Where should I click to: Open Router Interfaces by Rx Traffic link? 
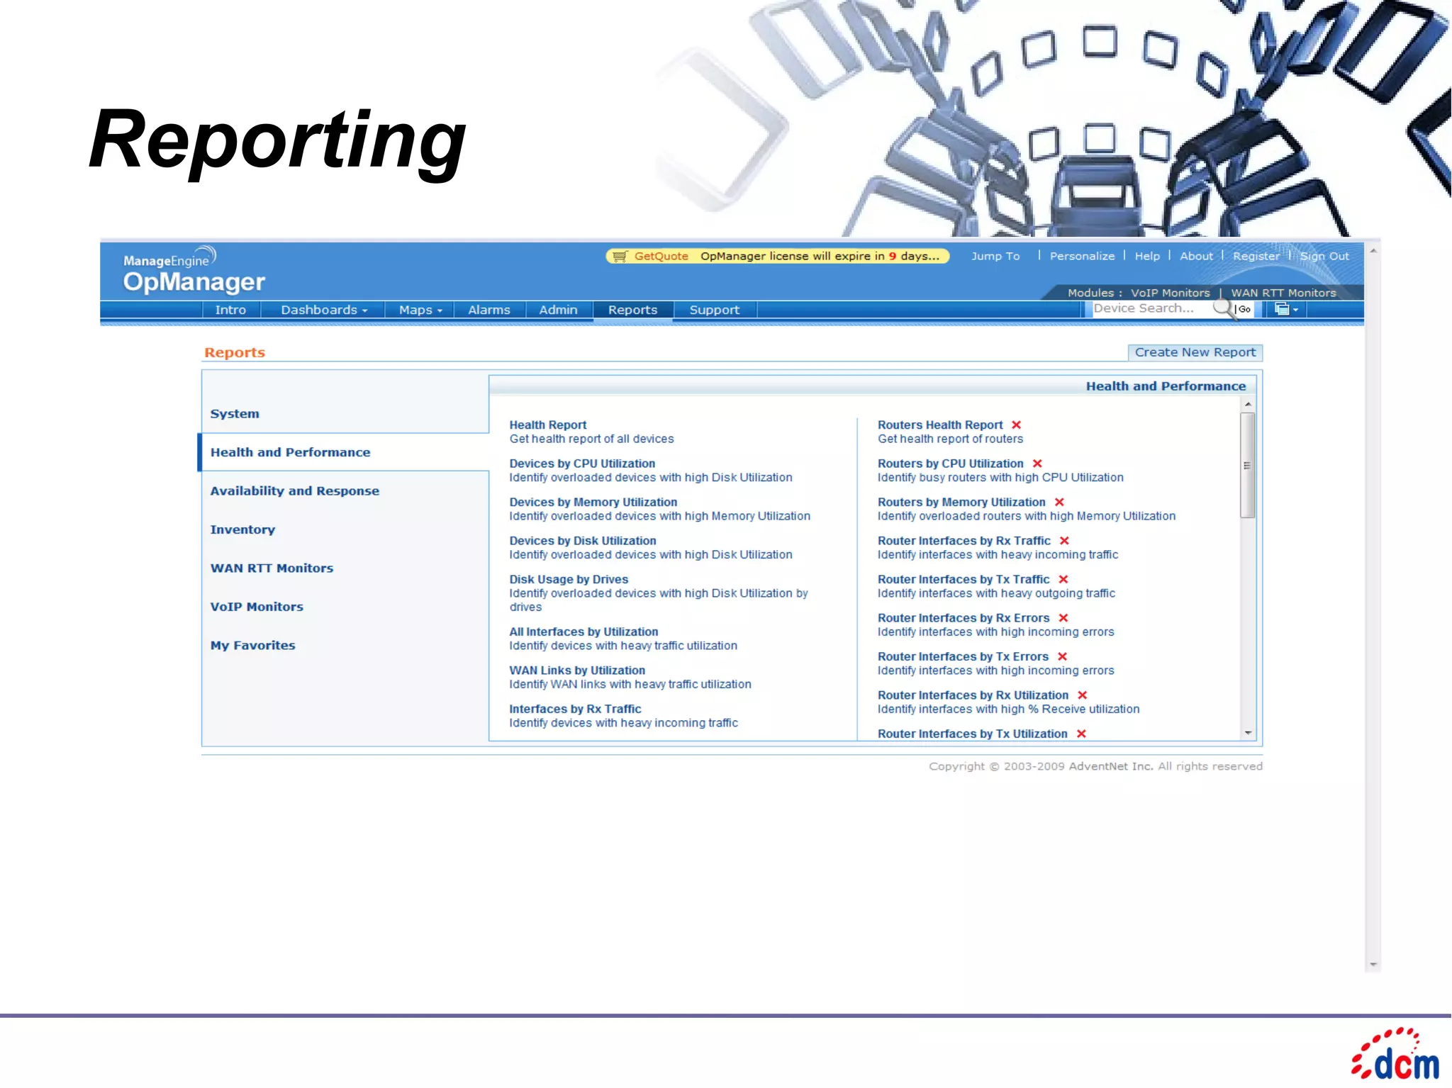pos(964,541)
